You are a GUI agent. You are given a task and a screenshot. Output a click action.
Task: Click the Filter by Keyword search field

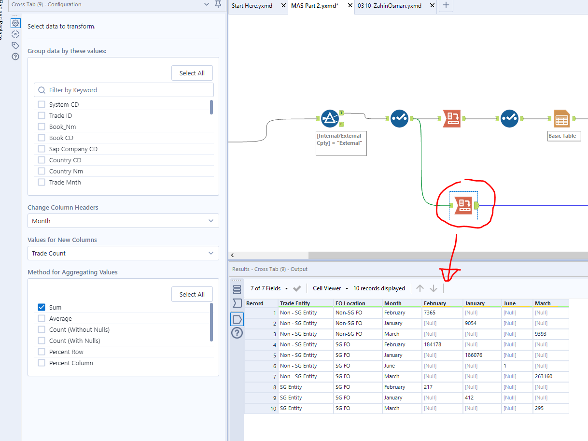point(123,90)
